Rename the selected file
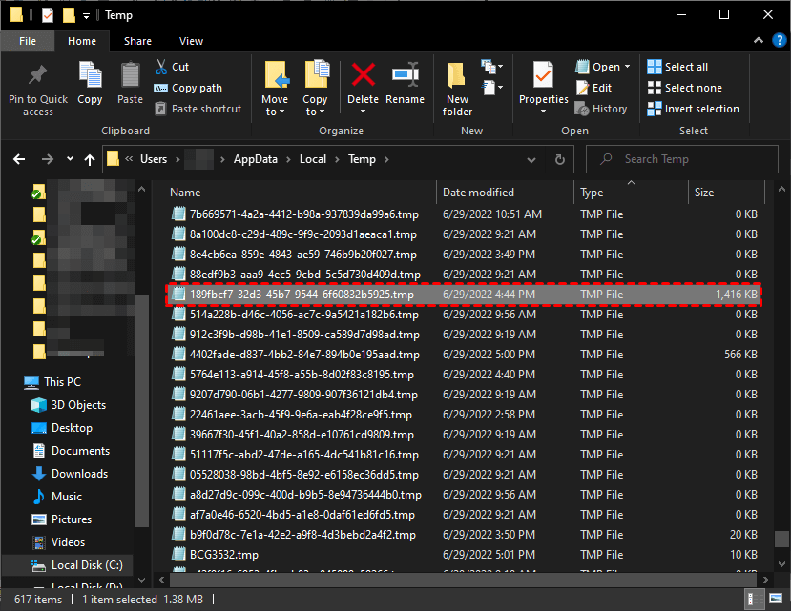Viewport: 791px width, 611px height. (406, 83)
